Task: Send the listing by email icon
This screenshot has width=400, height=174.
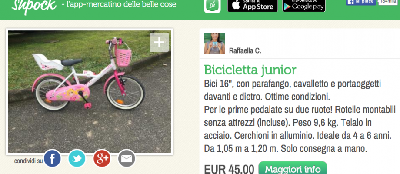Action: [x=127, y=158]
